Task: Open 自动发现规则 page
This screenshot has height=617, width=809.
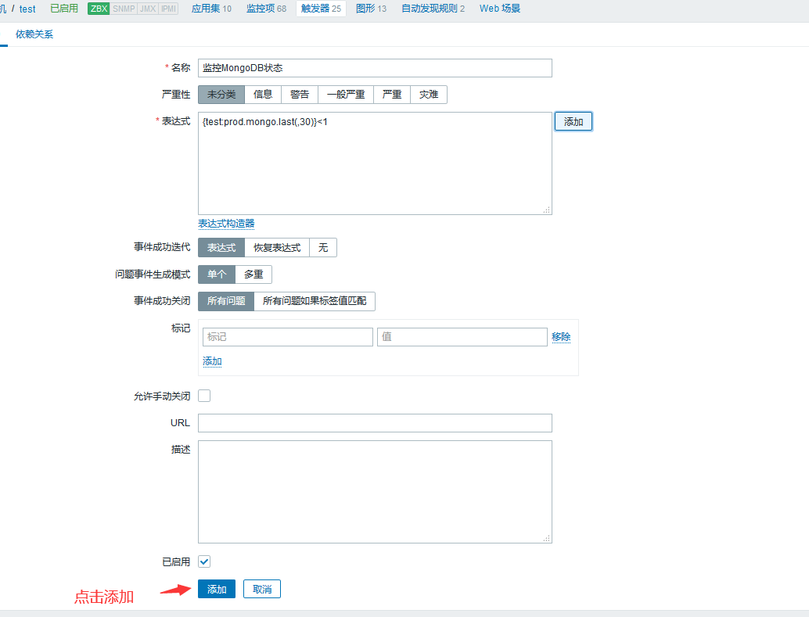Action: (x=444, y=9)
